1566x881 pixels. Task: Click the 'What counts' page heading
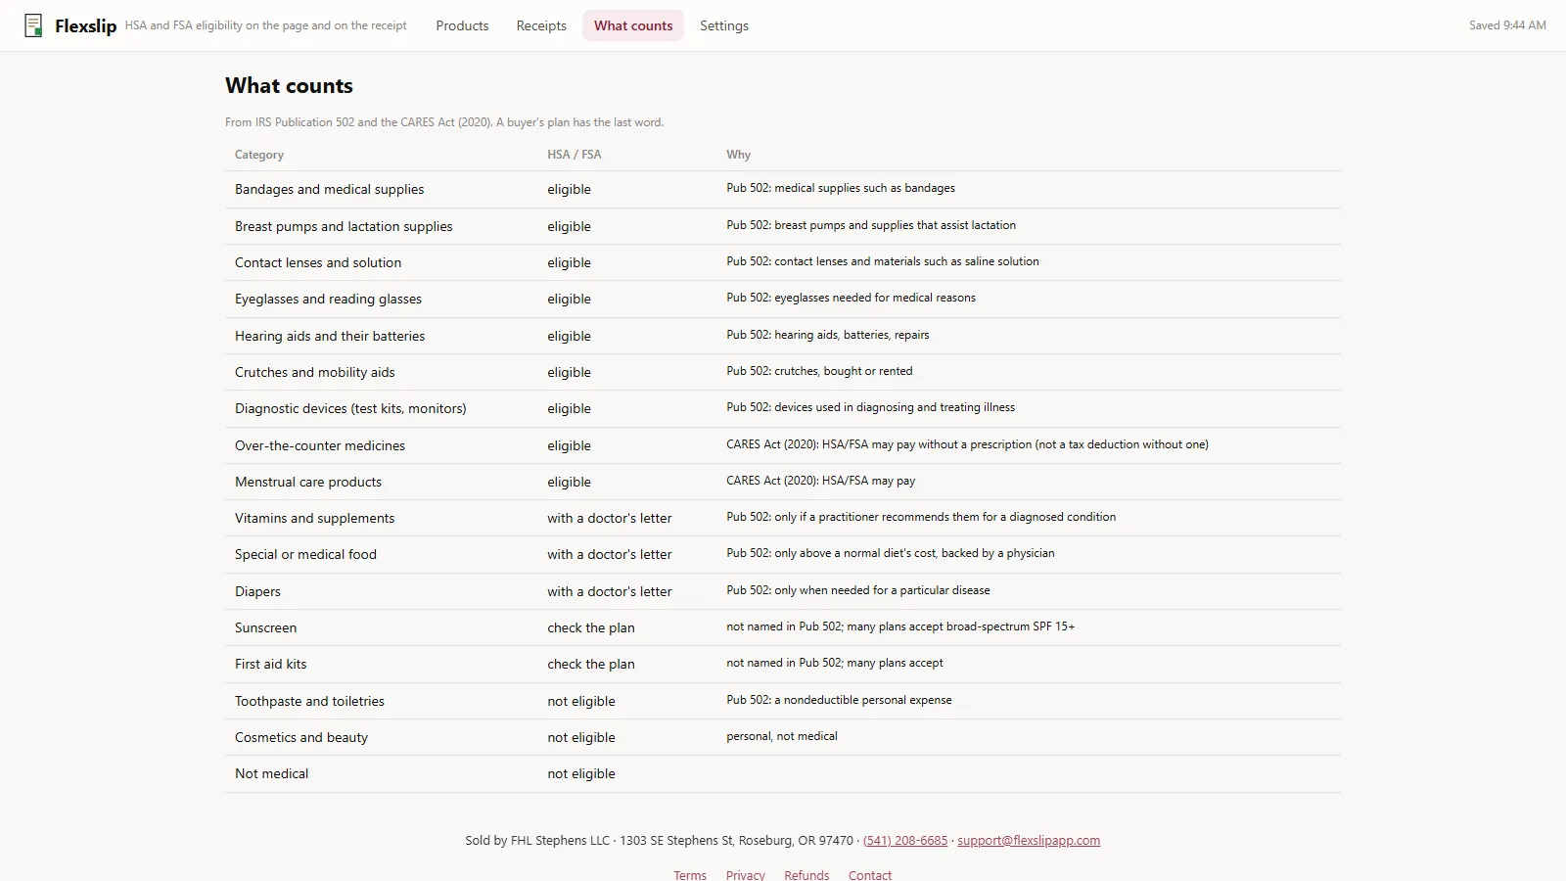[289, 85]
